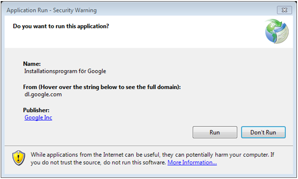Click the Name: label
The image size is (298, 179).
(x=32, y=64)
